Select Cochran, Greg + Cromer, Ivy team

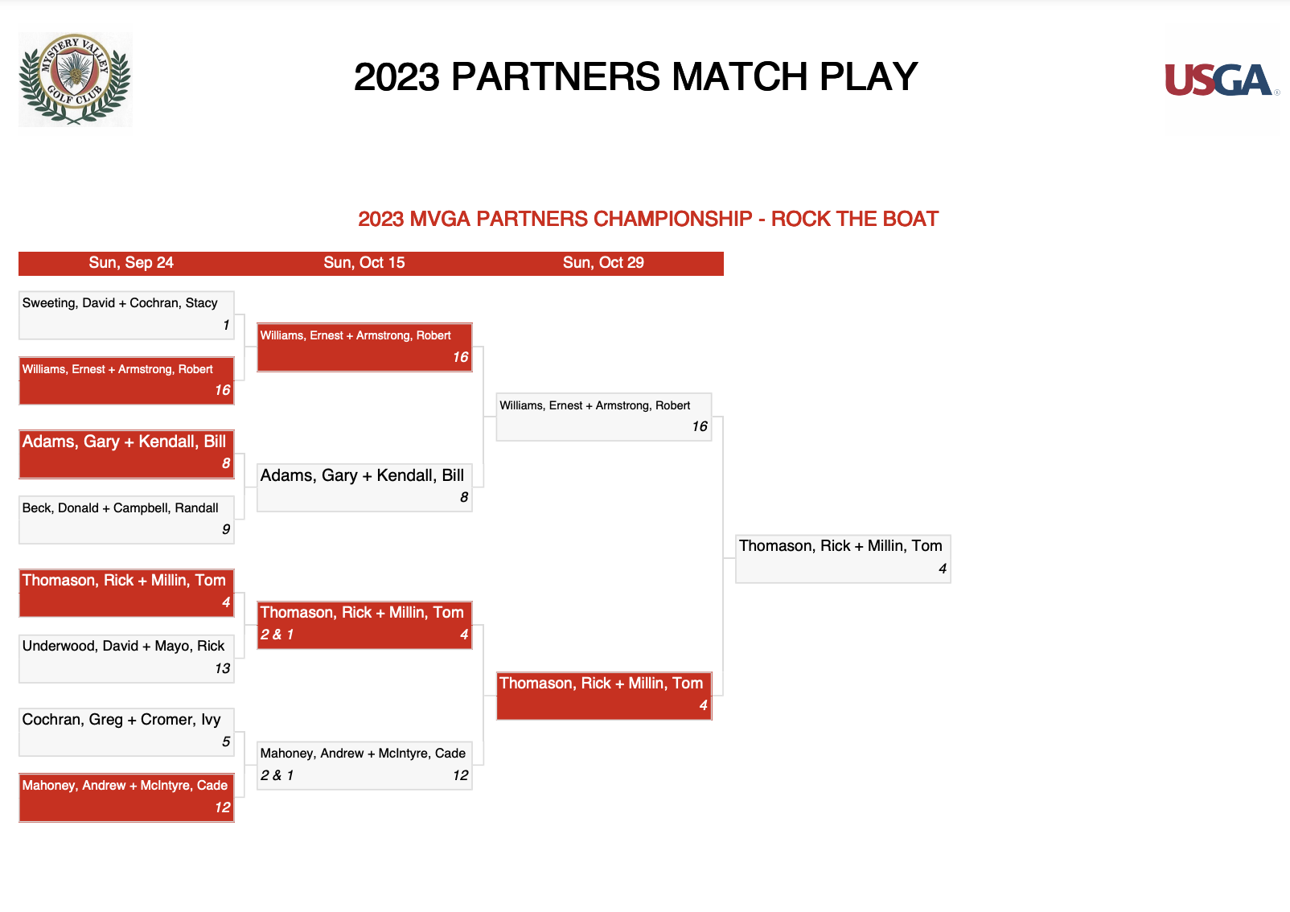[x=126, y=732]
